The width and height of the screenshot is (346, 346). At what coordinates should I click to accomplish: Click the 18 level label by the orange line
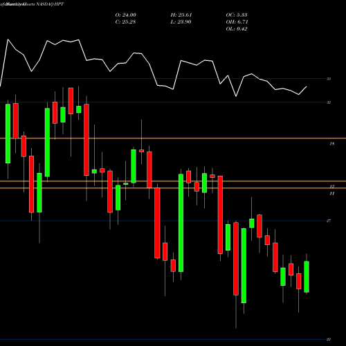point(331,144)
